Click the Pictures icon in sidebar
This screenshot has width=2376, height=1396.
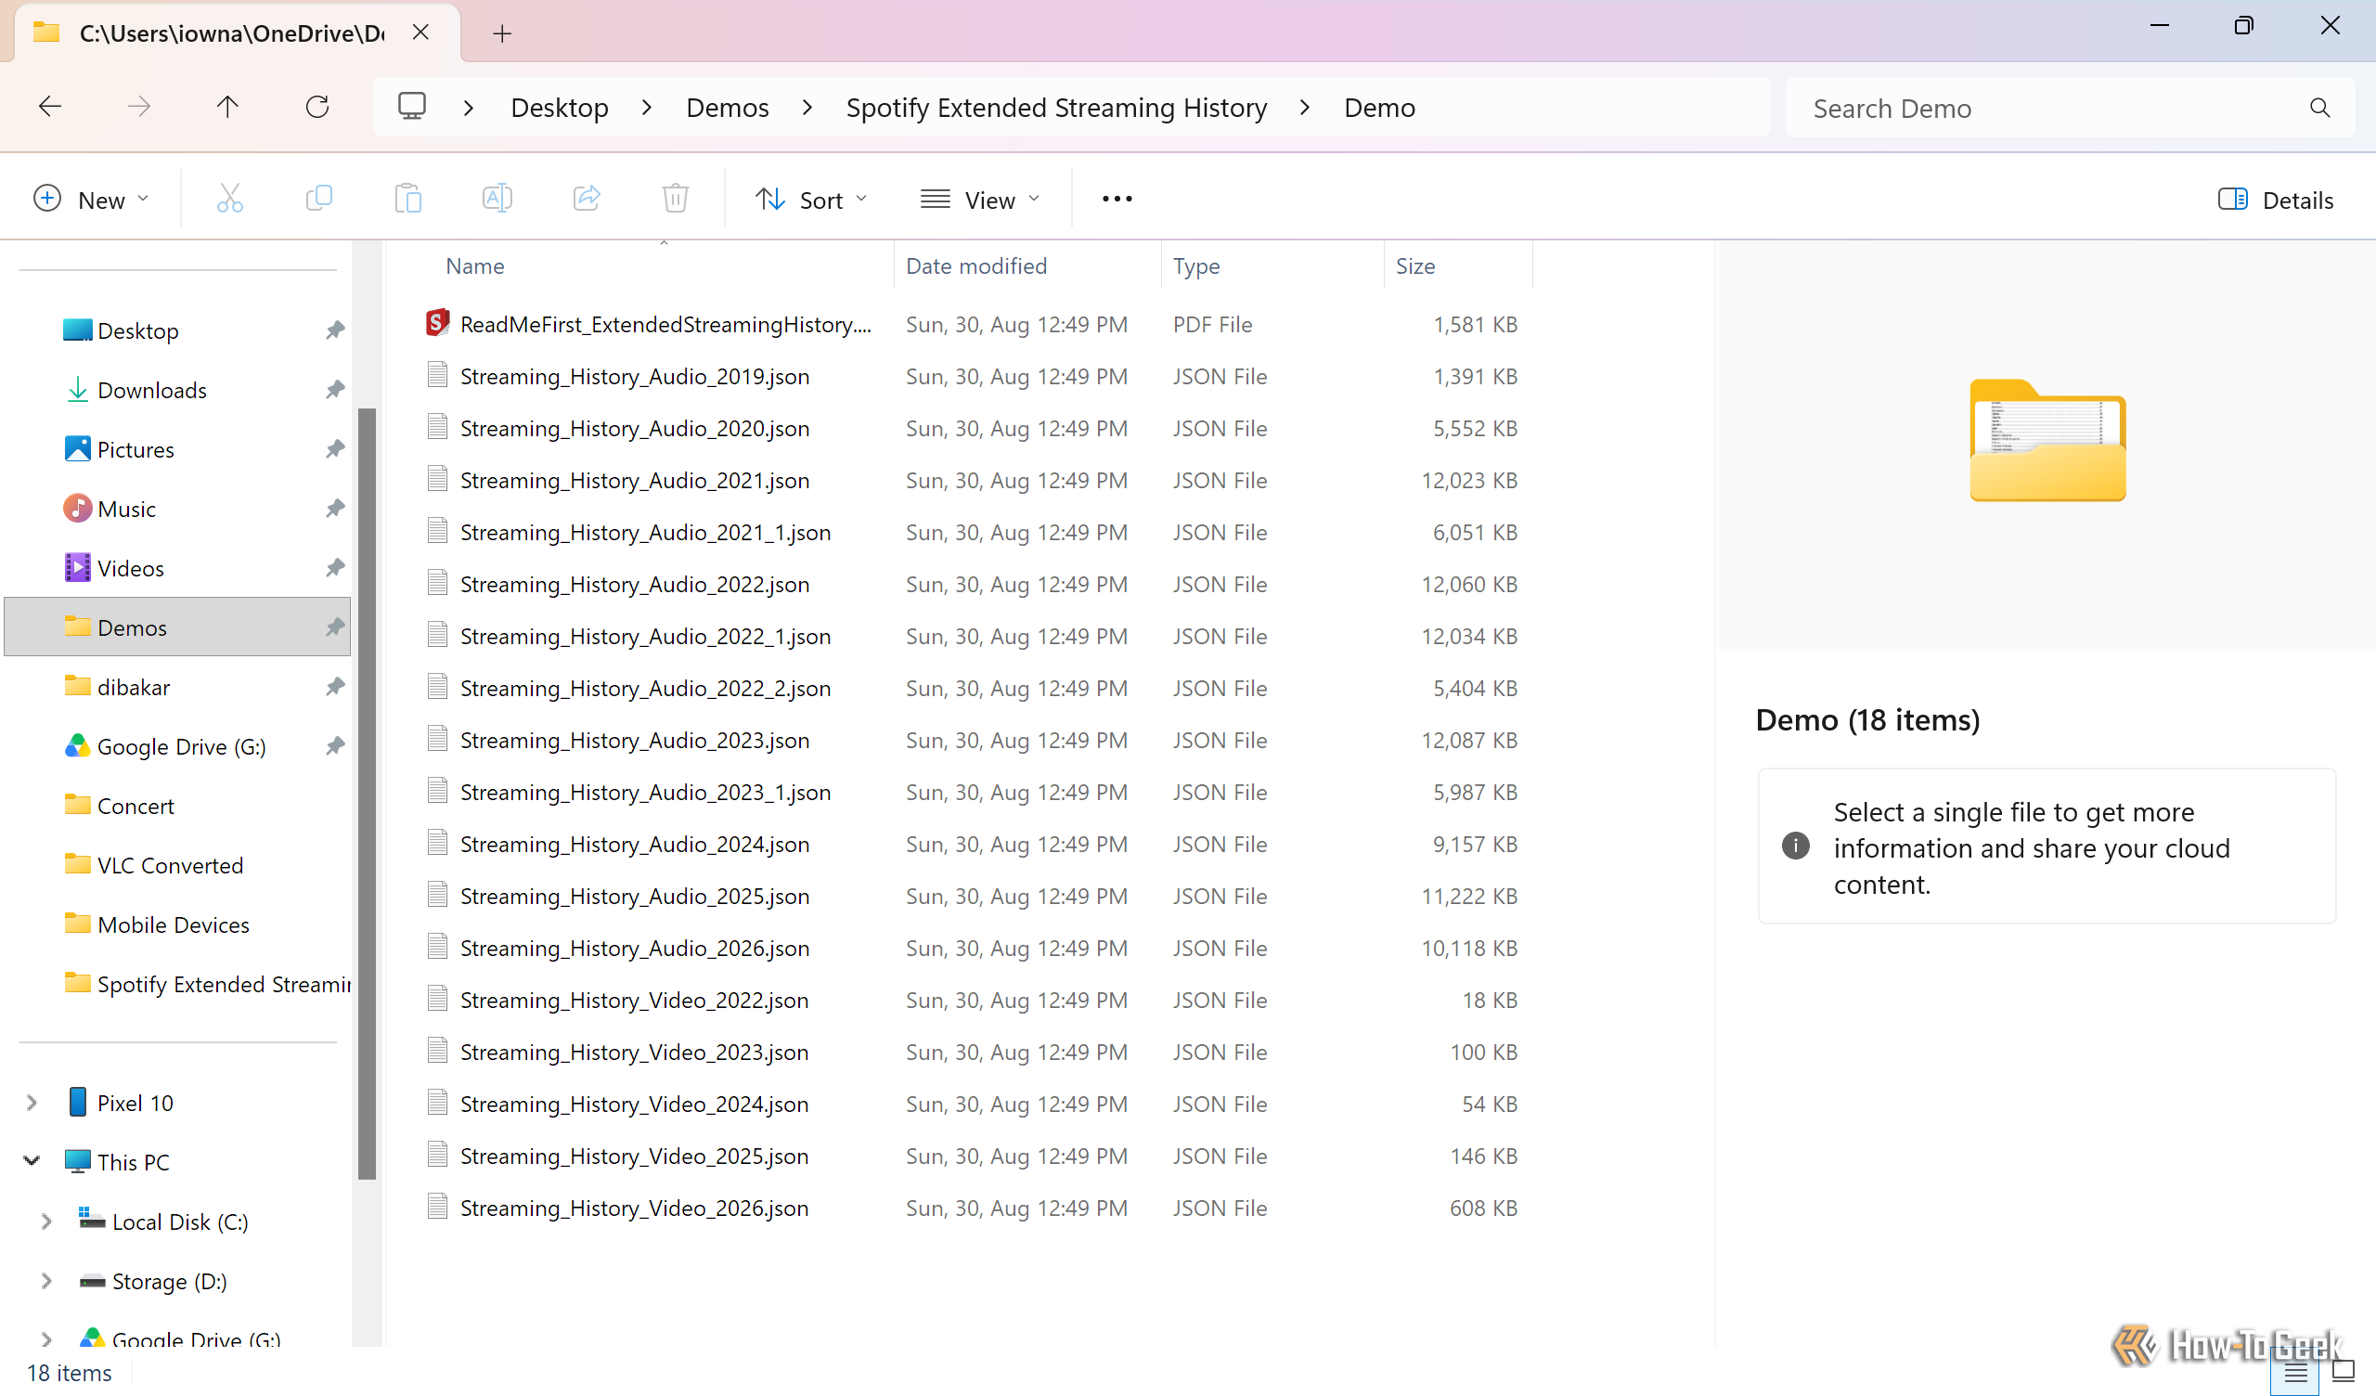(77, 449)
